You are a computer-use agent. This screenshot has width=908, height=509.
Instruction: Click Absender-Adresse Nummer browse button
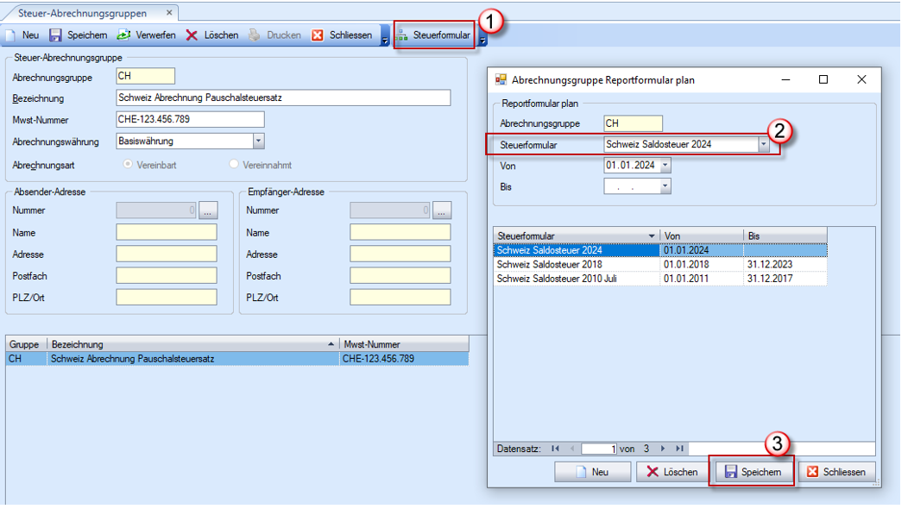(209, 210)
